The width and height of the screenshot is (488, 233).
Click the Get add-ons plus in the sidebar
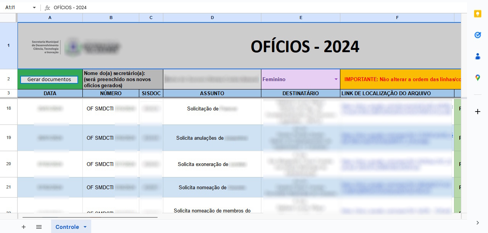pos(478,112)
